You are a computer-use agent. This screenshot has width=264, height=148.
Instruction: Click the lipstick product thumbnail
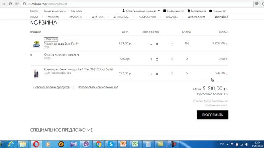(36, 74)
